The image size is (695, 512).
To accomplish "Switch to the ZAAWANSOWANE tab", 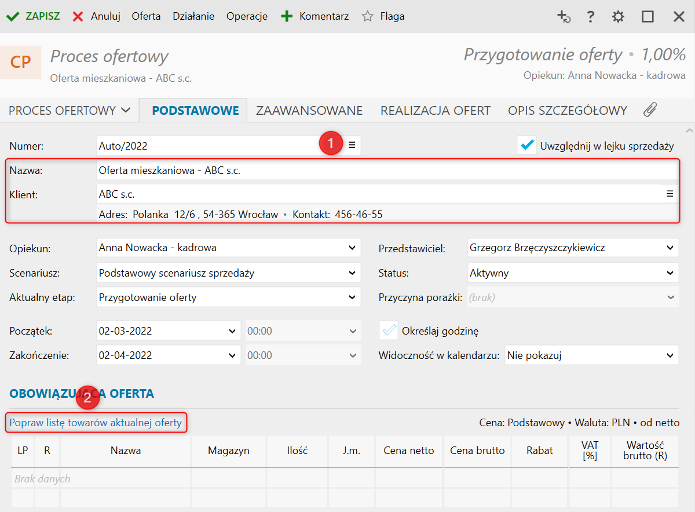I will (x=309, y=110).
